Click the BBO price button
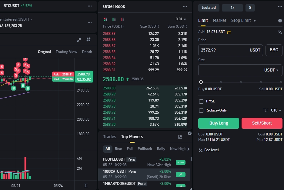Viewport: 284px width, 190px height. 274,50
